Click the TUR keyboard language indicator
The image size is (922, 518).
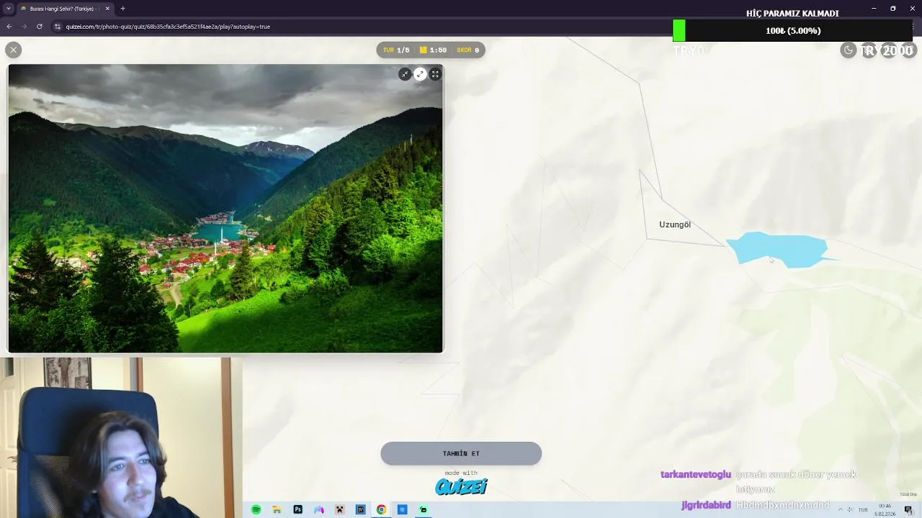point(863,509)
